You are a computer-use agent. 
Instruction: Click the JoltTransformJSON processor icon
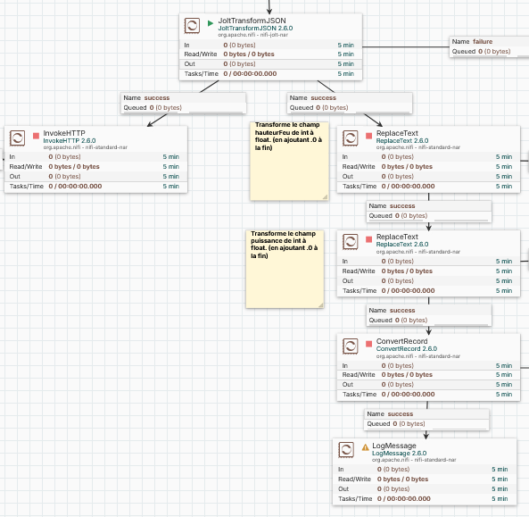(192, 26)
